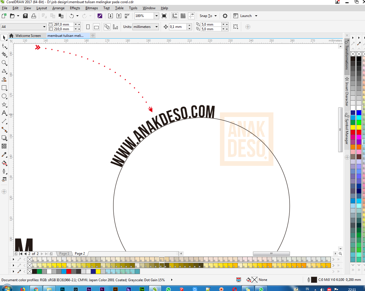The image size is (365, 291).
Task: Select the Polygon star tool
Action: click(4, 105)
